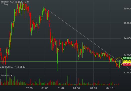Click the '169.448 S.' volume label
131x91 pixels.
pyautogui.click(x=6, y=76)
